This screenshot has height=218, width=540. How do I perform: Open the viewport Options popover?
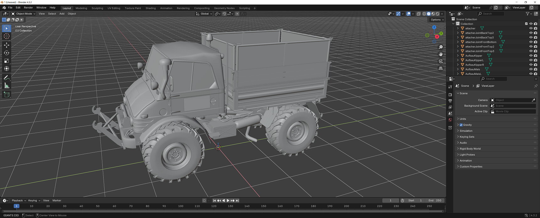pyautogui.click(x=437, y=20)
